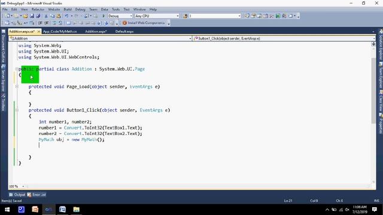Save the current file with Save icon
Viewport: 383px width, 215px height.
click(32, 16)
